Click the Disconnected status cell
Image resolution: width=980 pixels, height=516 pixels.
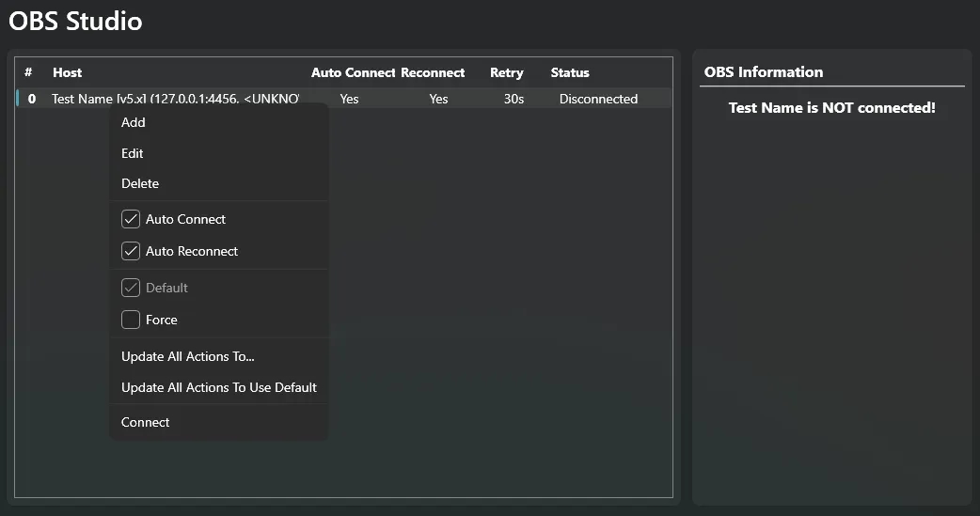(598, 99)
